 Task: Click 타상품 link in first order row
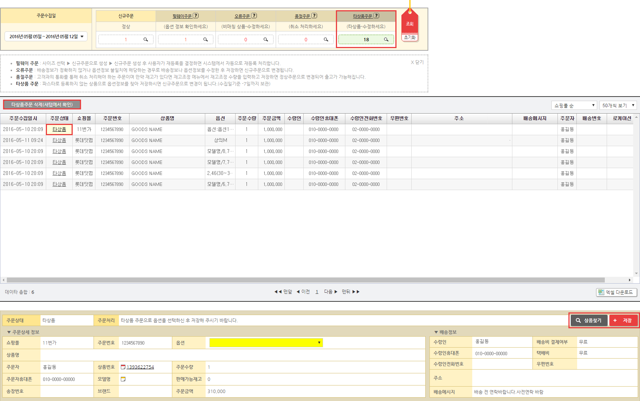coord(59,129)
